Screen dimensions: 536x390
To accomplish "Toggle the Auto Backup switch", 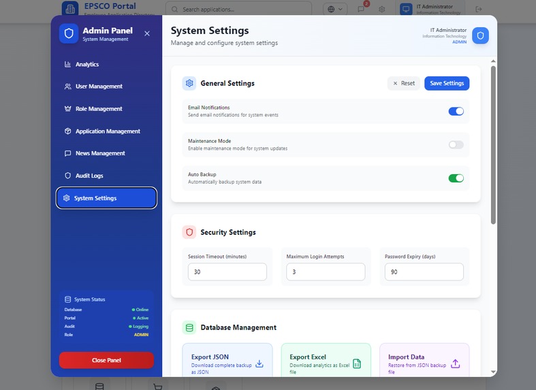I will (456, 178).
